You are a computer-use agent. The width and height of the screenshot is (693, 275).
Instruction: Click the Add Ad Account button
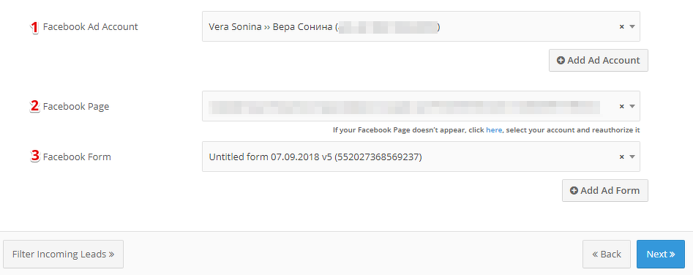pyautogui.click(x=599, y=60)
